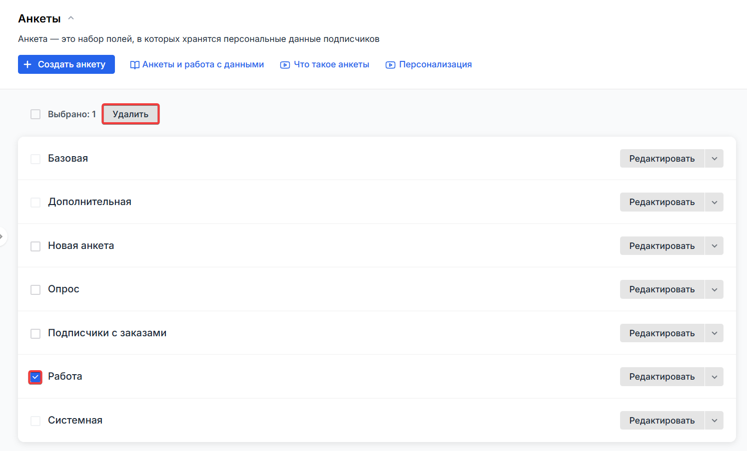Screen dimensions: 747x451
Task: Uncheck the "Работа" questionnaire checkbox
Action: [35, 377]
